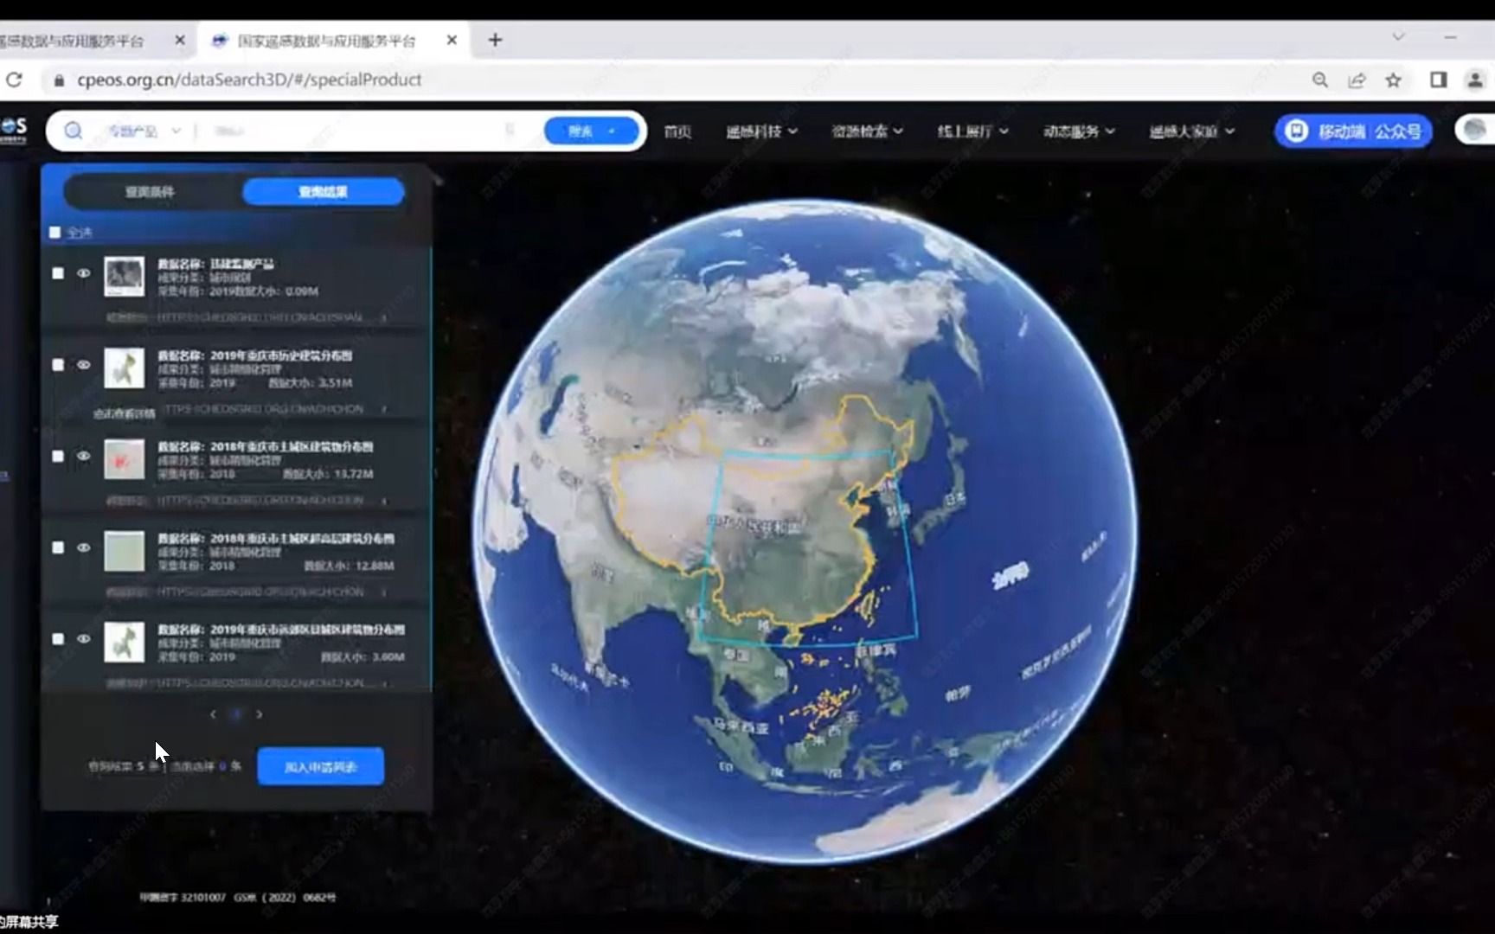Screen dimensions: 1495x934
Task: Open the 专题产品 search category dropdown
Action: coord(144,131)
